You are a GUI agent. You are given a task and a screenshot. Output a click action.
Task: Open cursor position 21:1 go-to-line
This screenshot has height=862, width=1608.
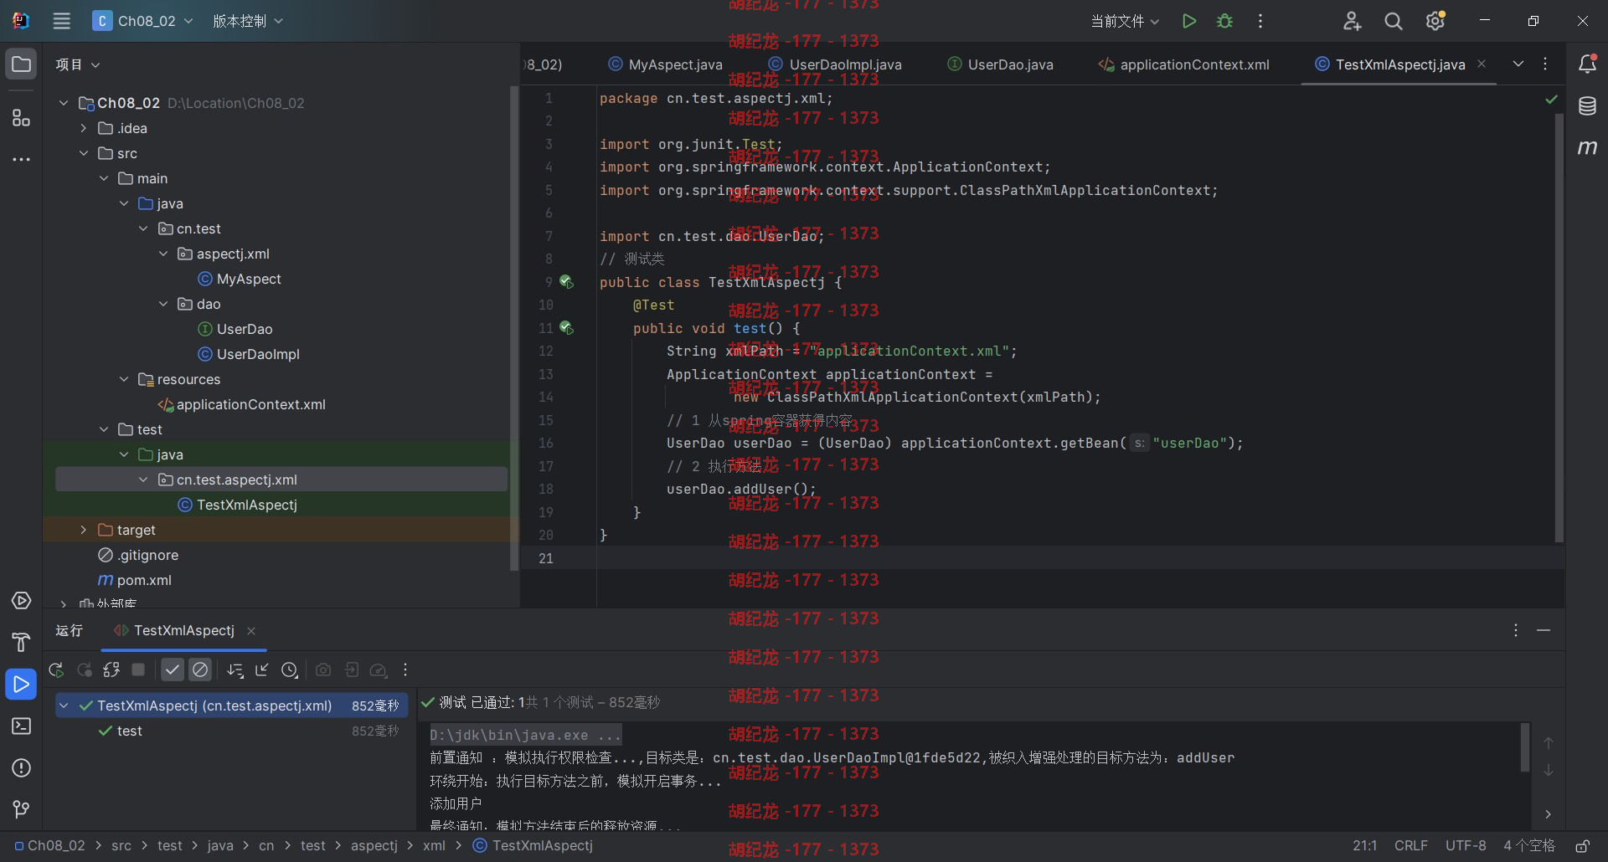tap(1364, 846)
